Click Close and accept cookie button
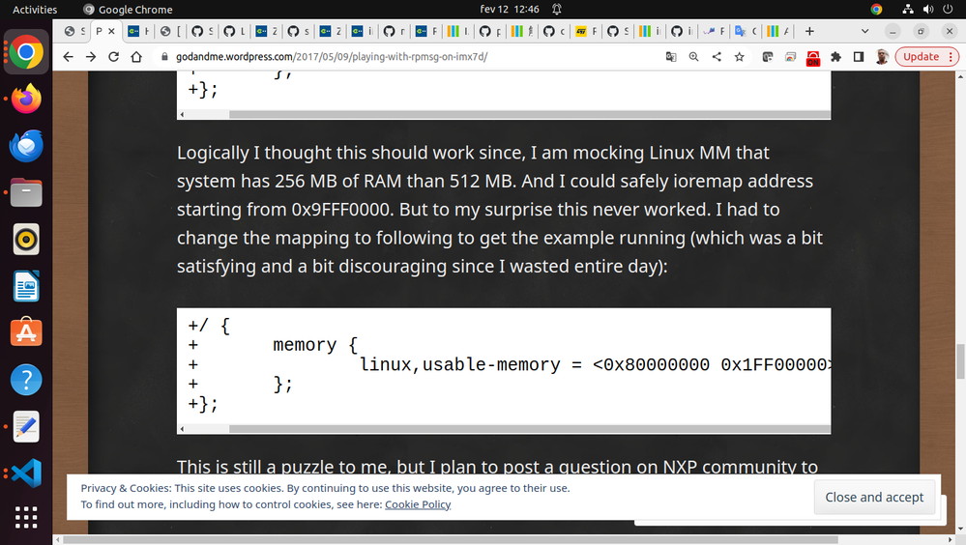Viewport: 966px width, 545px height. [874, 497]
